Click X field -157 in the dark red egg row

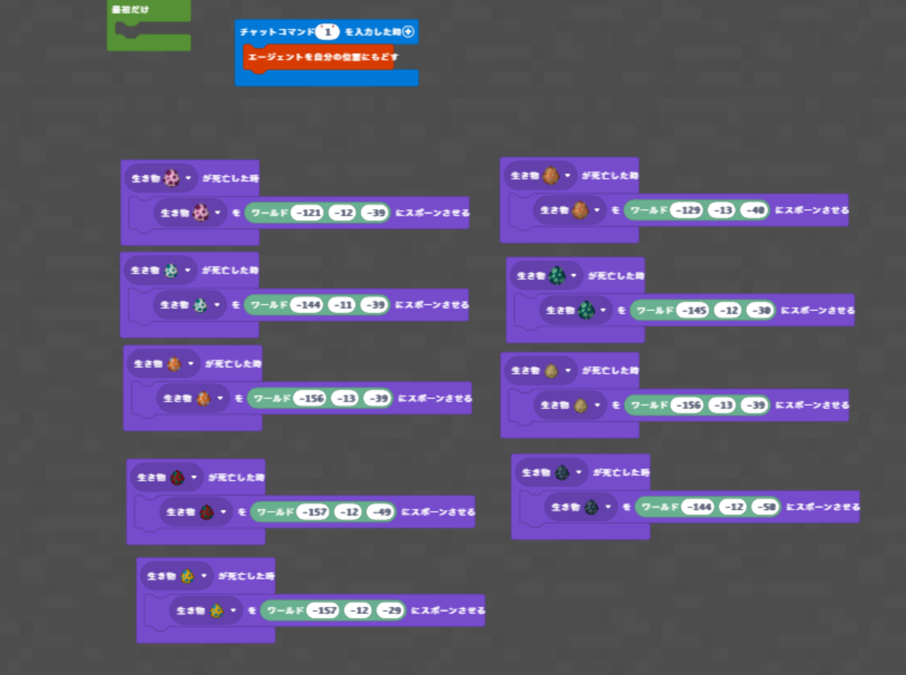pyautogui.click(x=314, y=512)
